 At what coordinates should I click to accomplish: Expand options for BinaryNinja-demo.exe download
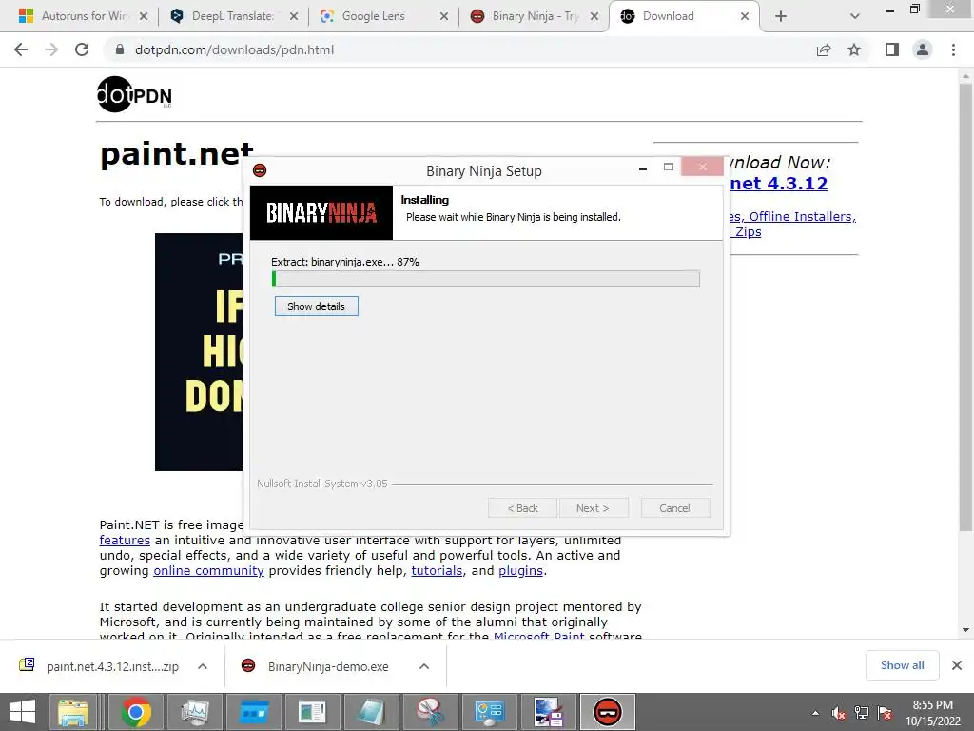[424, 666]
